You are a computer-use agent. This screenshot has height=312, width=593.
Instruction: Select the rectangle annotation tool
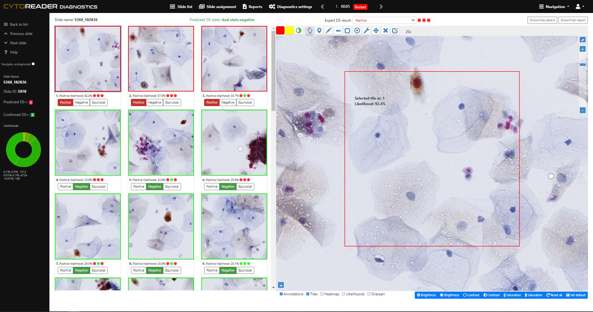click(x=347, y=31)
